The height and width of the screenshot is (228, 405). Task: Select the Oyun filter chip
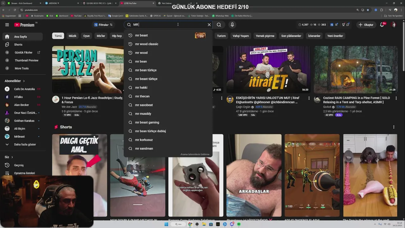86,36
